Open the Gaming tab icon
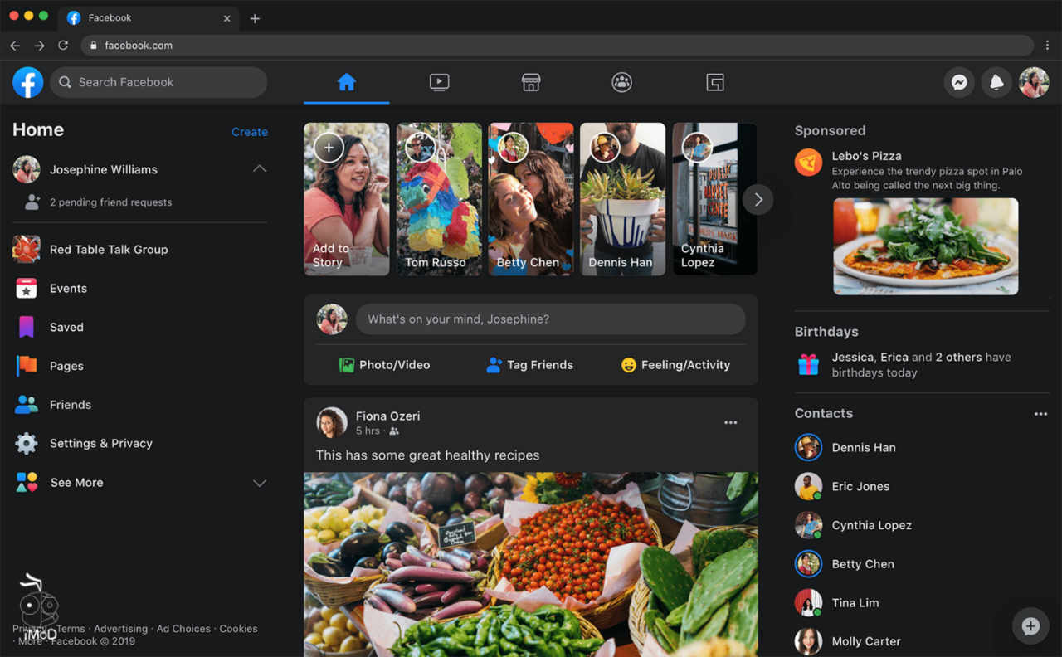 point(715,82)
